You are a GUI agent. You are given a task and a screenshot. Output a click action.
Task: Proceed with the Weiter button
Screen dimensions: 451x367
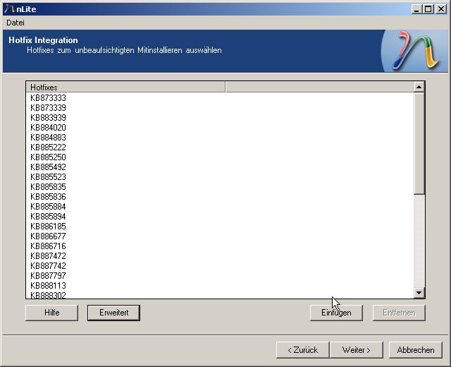pos(357,350)
